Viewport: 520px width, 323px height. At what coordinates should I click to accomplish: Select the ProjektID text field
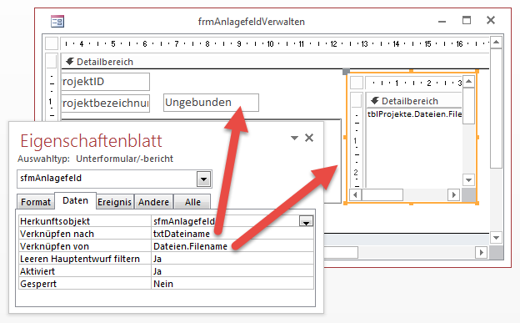tap(106, 82)
